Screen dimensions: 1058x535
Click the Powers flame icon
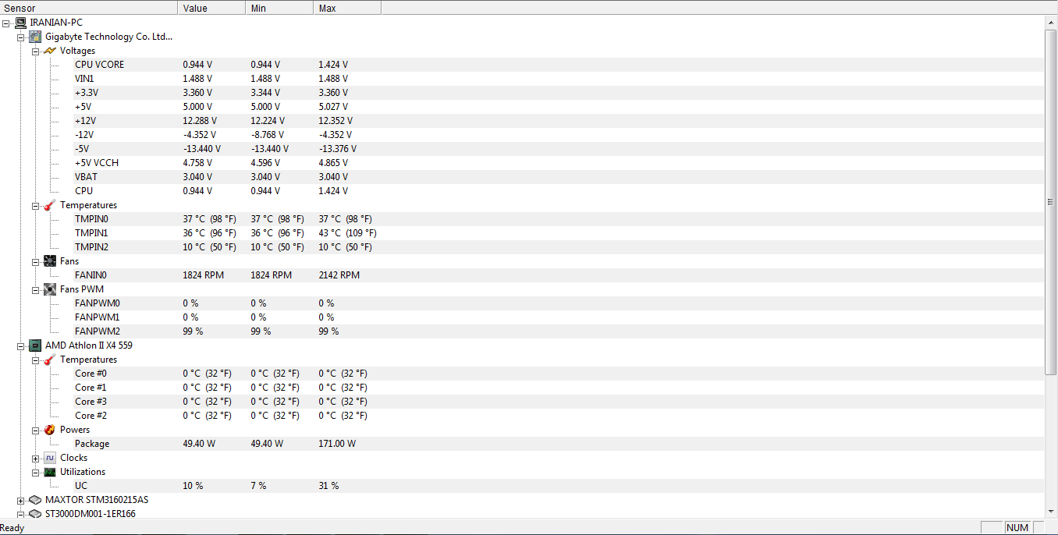tap(50, 430)
